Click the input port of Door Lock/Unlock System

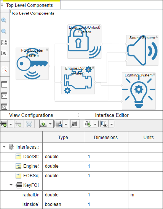pyautogui.click(x=68, y=44)
